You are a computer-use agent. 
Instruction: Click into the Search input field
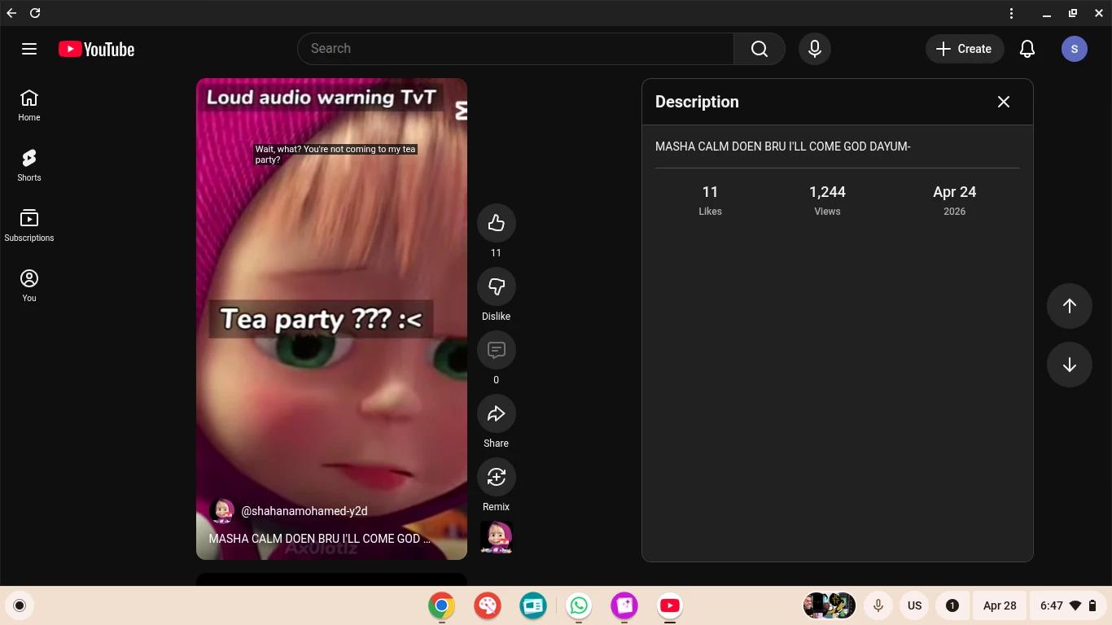click(516, 49)
